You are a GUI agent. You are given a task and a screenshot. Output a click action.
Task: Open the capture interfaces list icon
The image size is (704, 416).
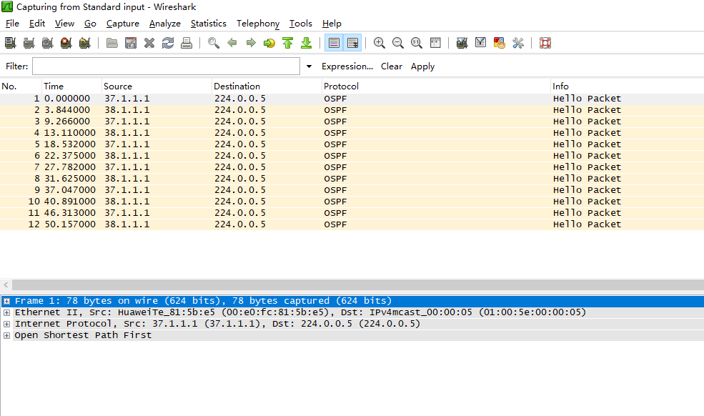tap(10, 43)
